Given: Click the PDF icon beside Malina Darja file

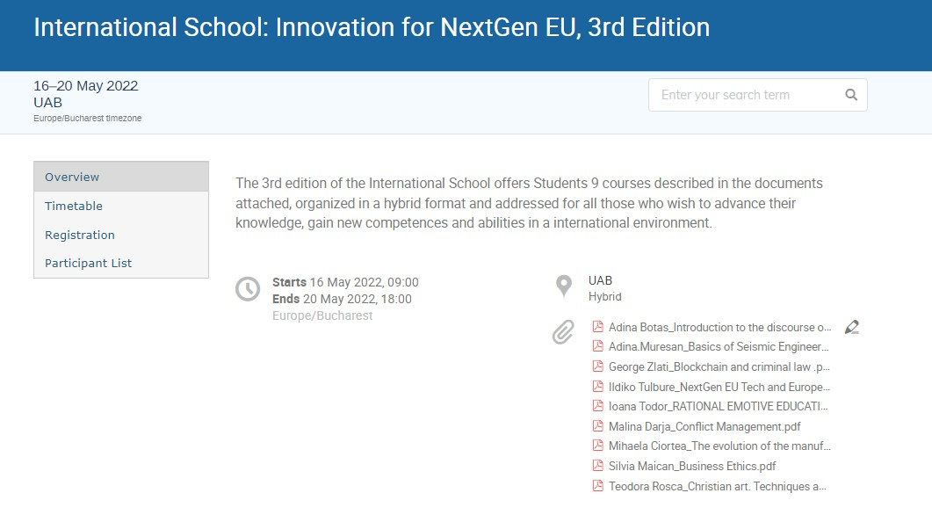Looking at the screenshot, I should click(598, 425).
